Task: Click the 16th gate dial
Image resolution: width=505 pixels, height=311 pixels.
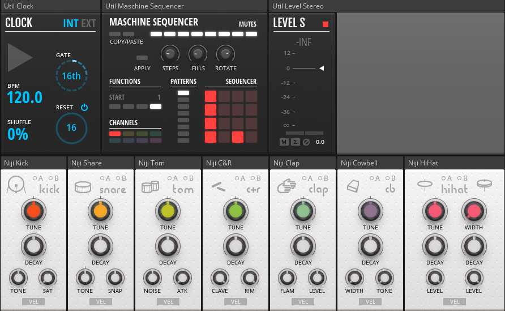Action: click(x=71, y=76)
